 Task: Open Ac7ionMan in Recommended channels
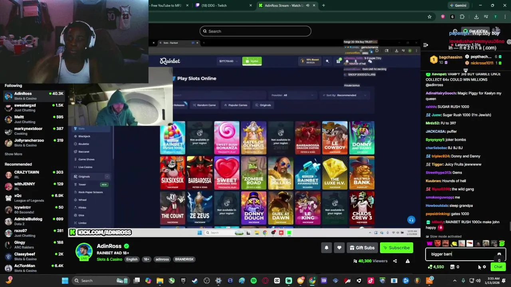pos(34,268)
